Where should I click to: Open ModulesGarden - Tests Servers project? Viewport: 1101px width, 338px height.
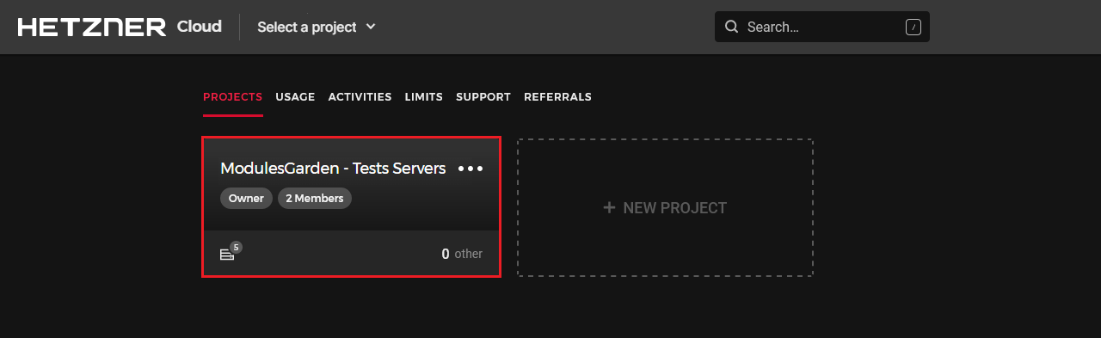pyautogui.click(x=333, y=169)
